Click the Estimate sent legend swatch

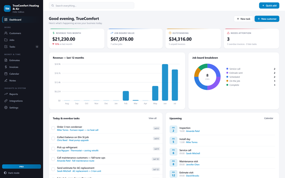[227, 73]
